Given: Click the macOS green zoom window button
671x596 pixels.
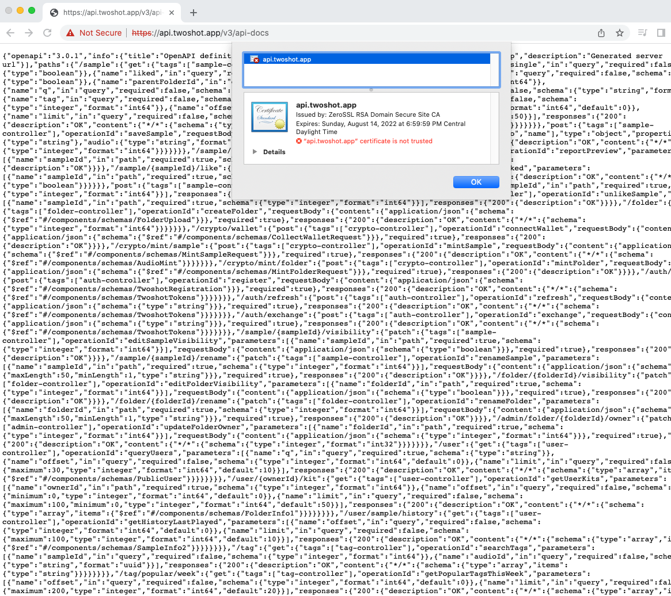Looking at the screenshot, I should click(32, 10).
